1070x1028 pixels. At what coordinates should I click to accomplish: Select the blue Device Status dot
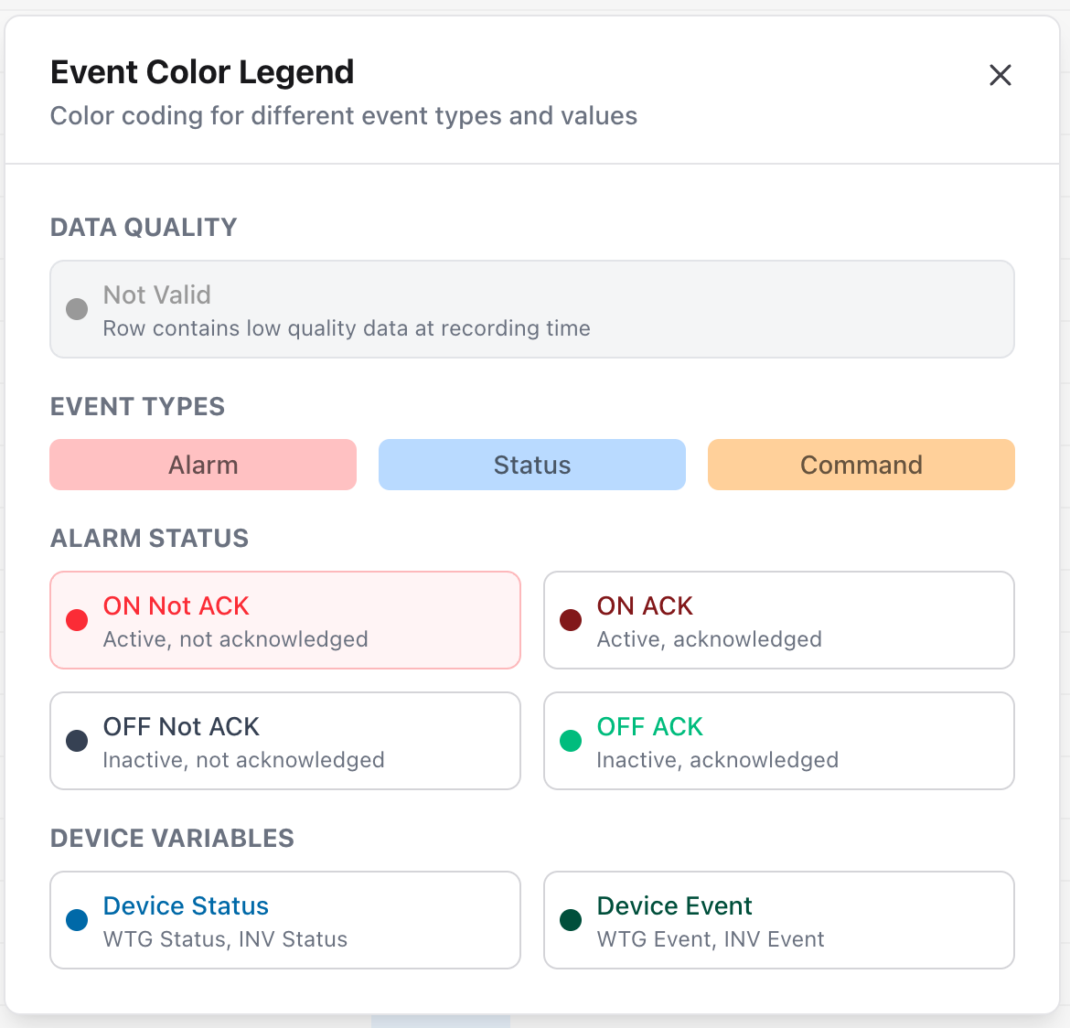tap(76, 920)
